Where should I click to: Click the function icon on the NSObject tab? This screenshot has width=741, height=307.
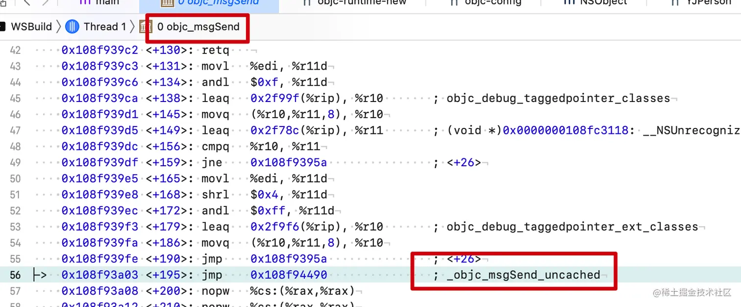(x=570, y=3)
